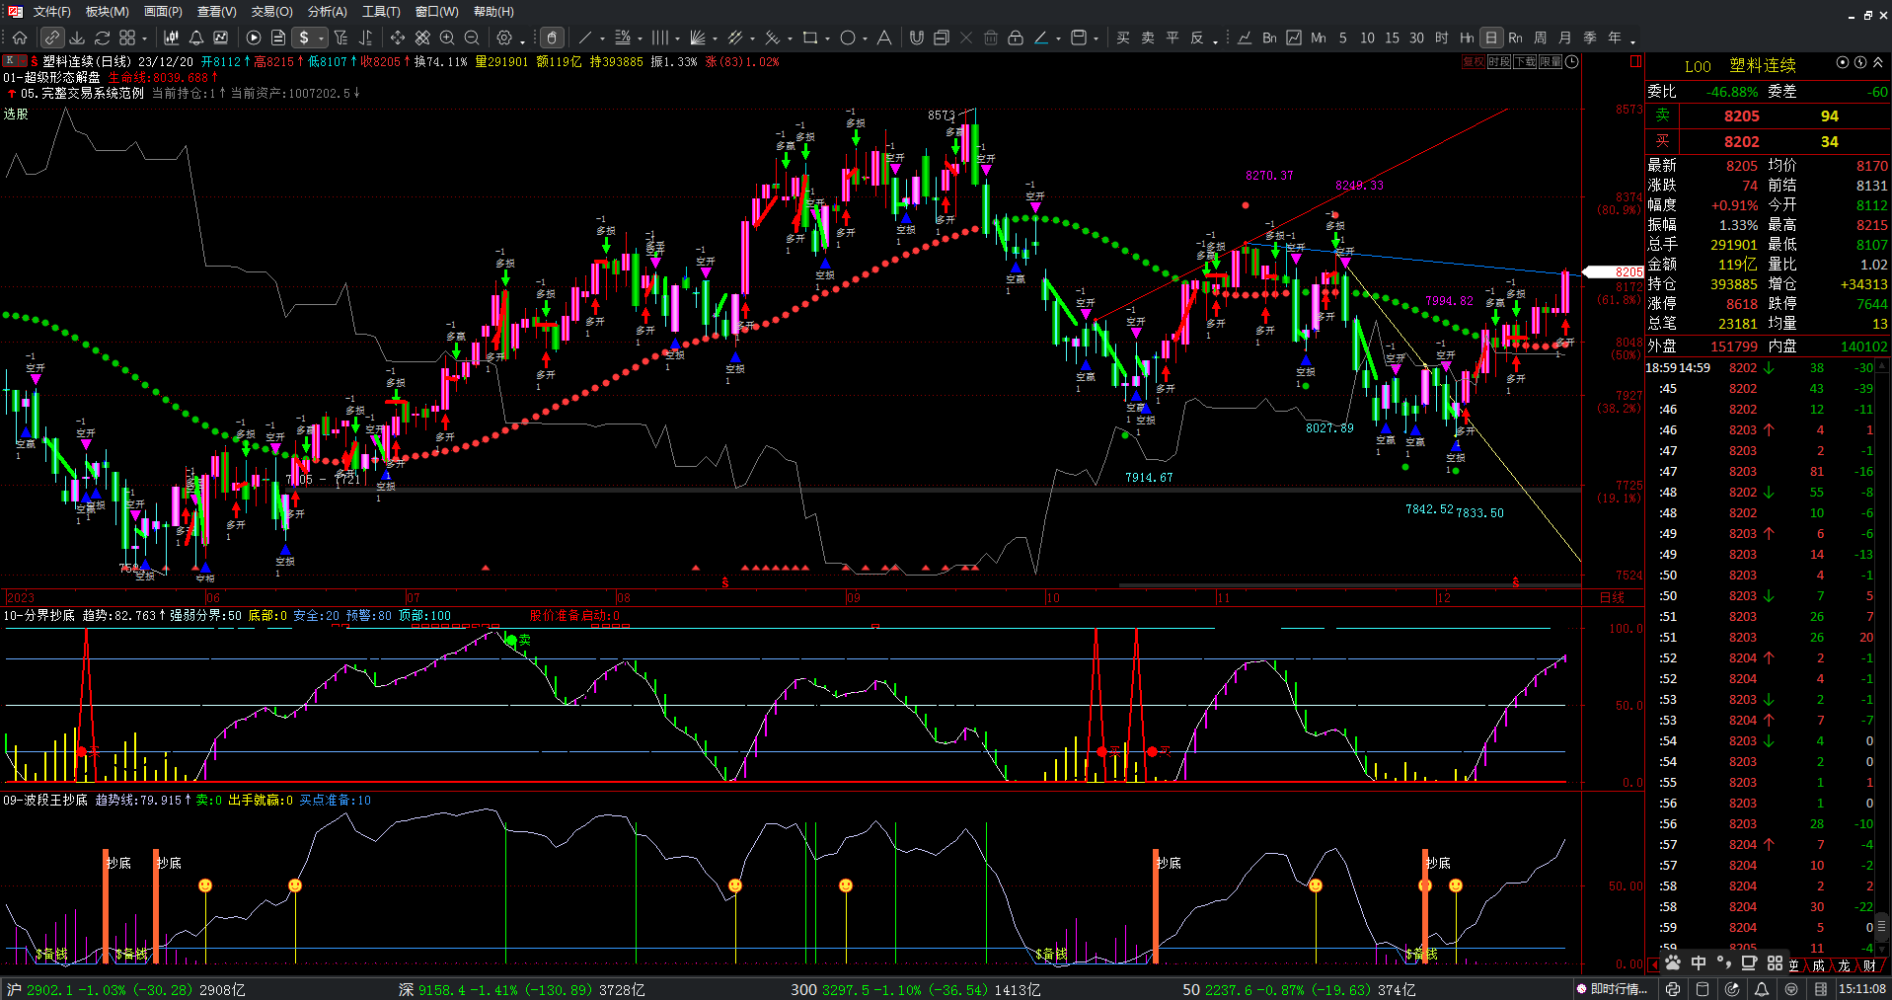The height and width of the screenshot is (1000, 1892).
Task: Toggle the 时段 session button
Action: tap(1499, 61)
